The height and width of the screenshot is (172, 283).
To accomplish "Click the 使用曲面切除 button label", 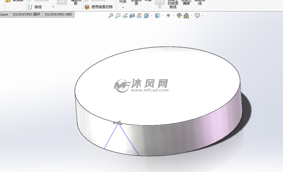I will [x=102, y=7].
